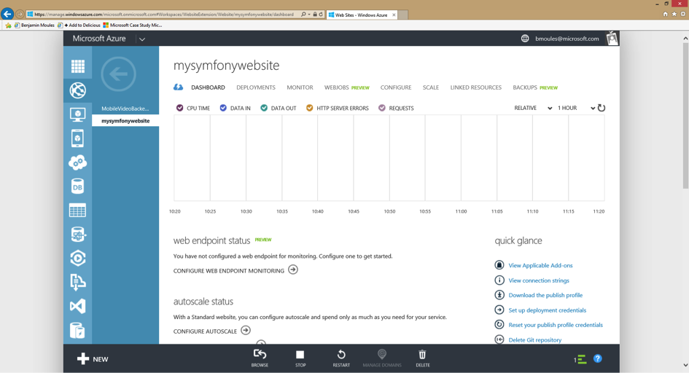The image size is (689, 373).
Task: Switch to the MONITOR tab
Action: point(300,87)
